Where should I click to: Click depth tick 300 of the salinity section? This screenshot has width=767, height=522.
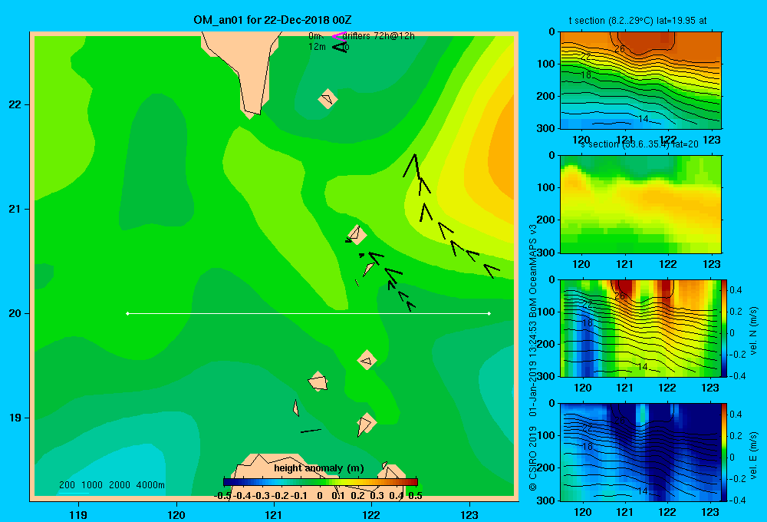pos(546,253)
